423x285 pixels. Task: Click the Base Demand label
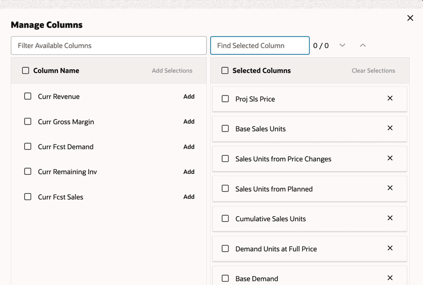pos(257,279)
